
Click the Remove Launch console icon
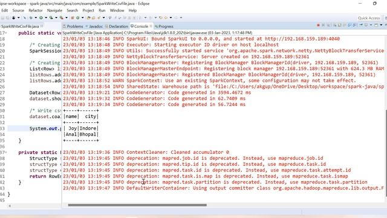[x=323, y=25]
